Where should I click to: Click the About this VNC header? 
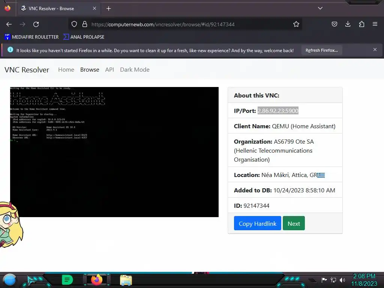point(256,96)
